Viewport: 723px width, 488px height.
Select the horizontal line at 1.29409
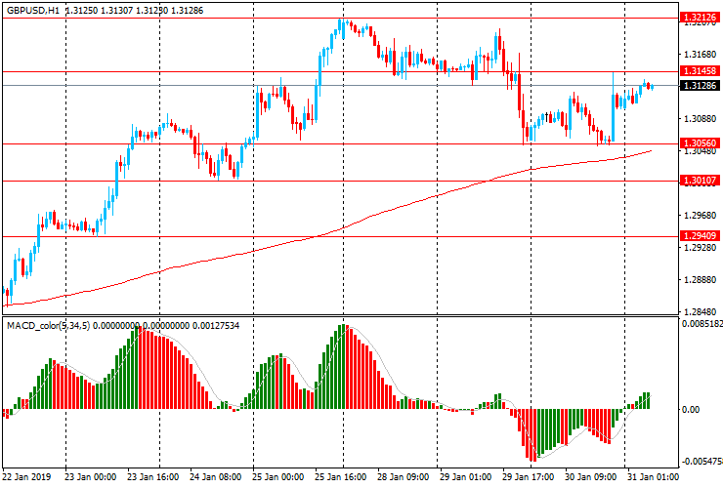pos(340,237)
